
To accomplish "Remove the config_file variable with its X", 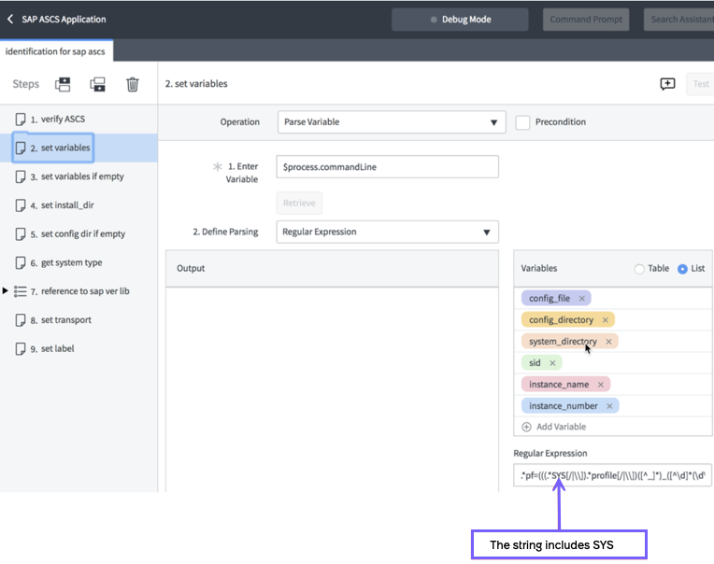I will [581, 299].
